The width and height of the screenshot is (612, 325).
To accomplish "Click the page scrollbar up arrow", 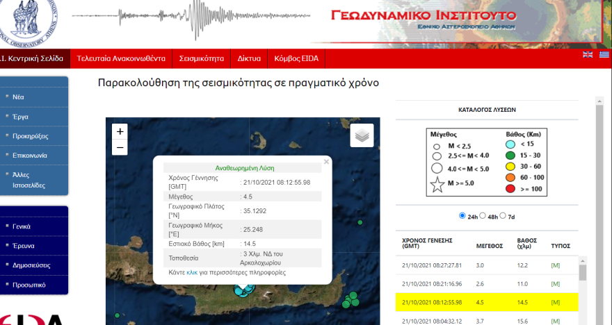I will pyautogui.click(x=599, y=101).
